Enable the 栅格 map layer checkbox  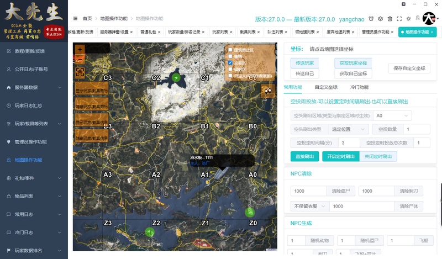pyautogui.click(x=230, y=56)
